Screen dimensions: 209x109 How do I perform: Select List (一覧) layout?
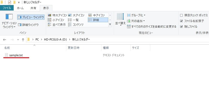pos(73,20)
